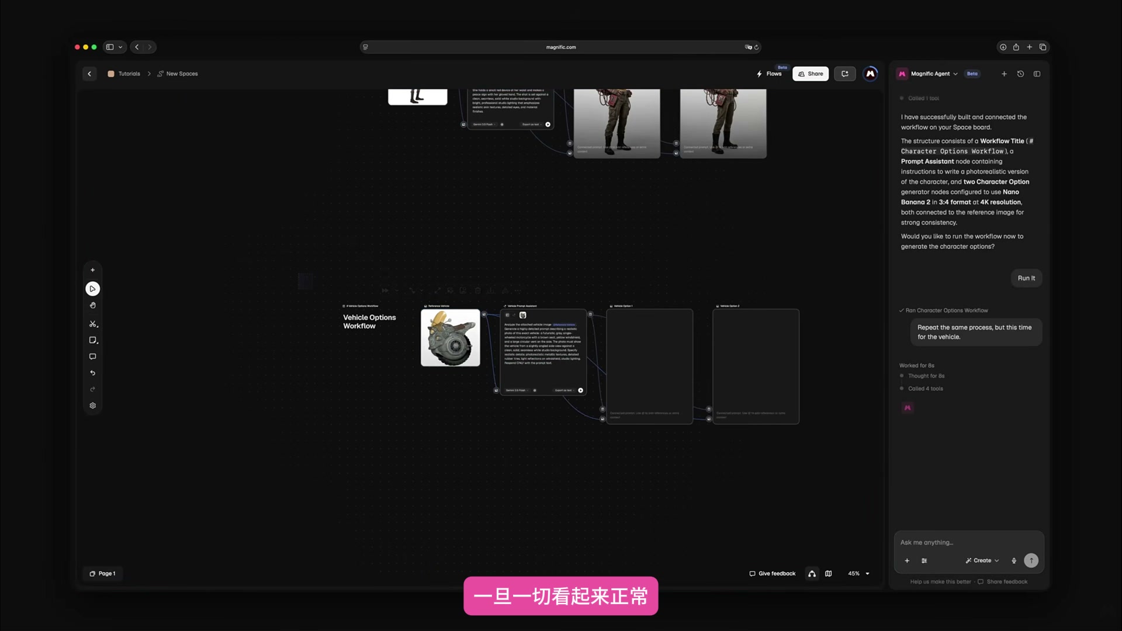This screenshot has width=1122, height=631.
Task: Click the export icon beside Share
Action: (844, 74)
